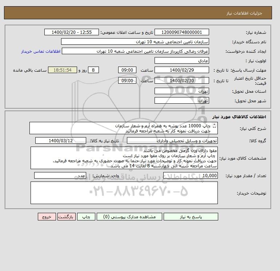
Task: Click the request creator name field
Action: tap(135, 51)
